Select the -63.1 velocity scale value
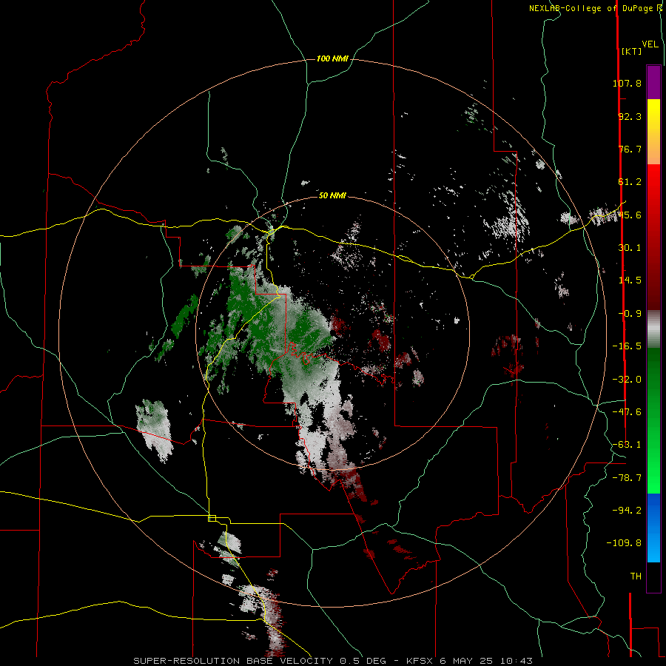Screen dimensions: 666x666 [627, 445]
